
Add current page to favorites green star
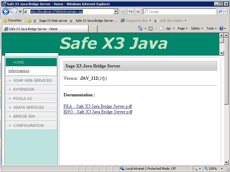coord(29,21)
